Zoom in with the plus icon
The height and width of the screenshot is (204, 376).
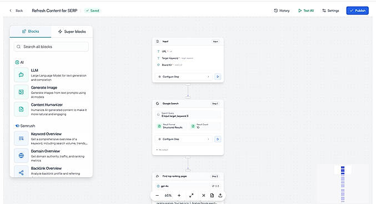point(179,195)
